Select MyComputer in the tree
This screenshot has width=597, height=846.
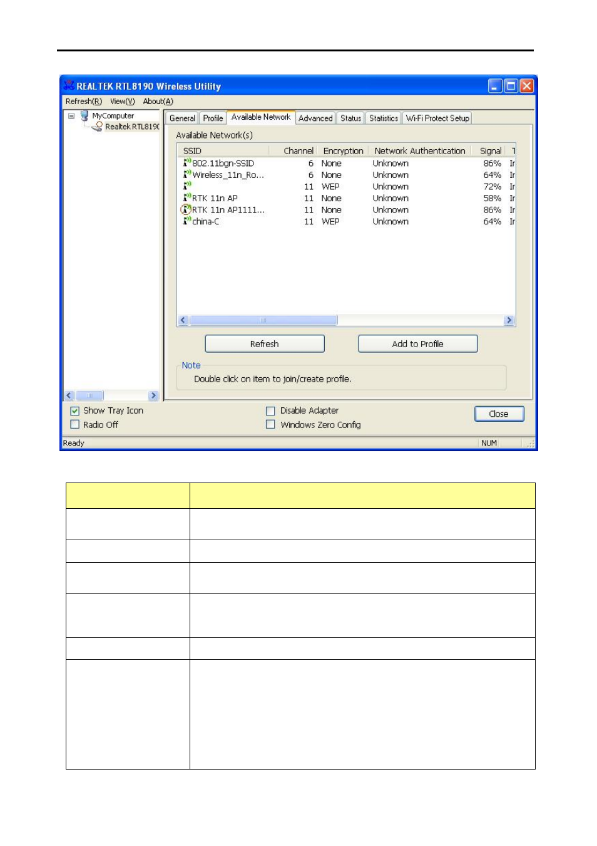coord(113,116)
